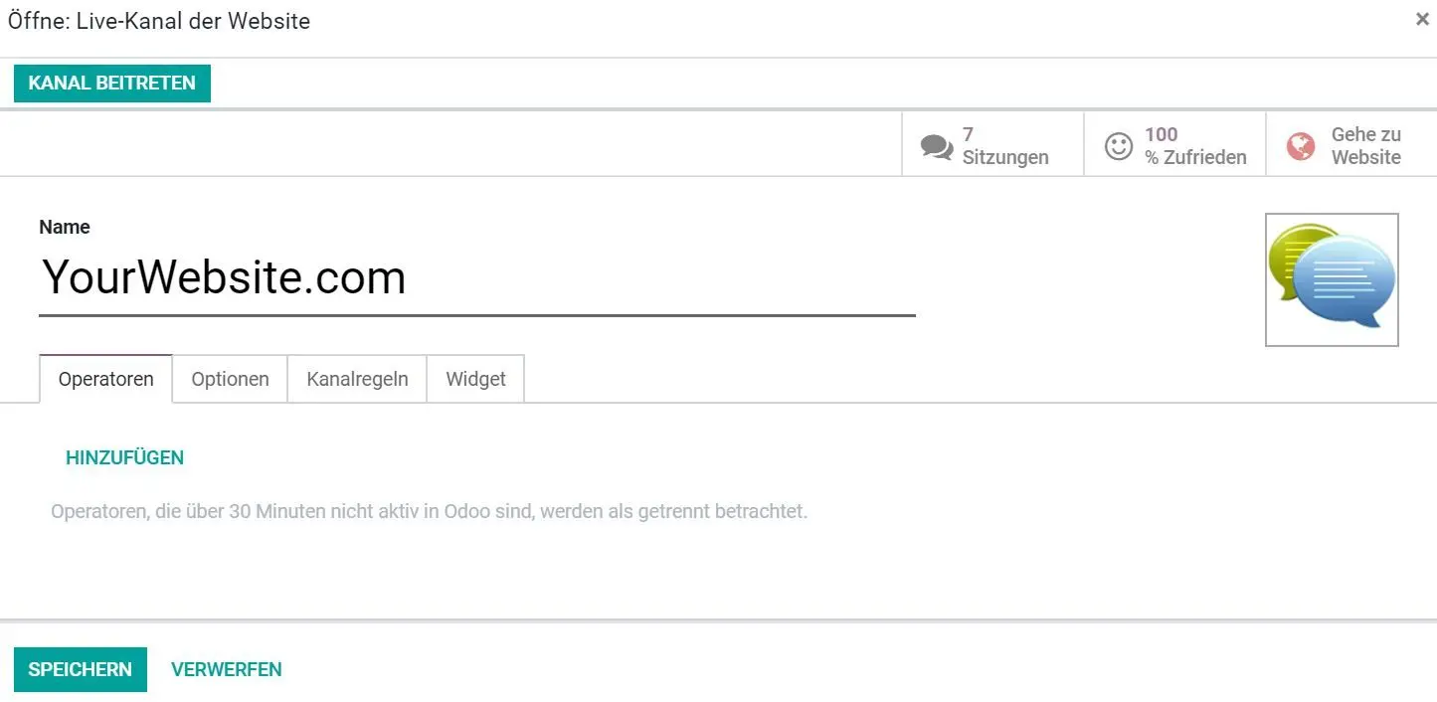Screen dimensions: 1437x702
Task: Discard changes via VERWERFEN
Action: pos(227,669)
